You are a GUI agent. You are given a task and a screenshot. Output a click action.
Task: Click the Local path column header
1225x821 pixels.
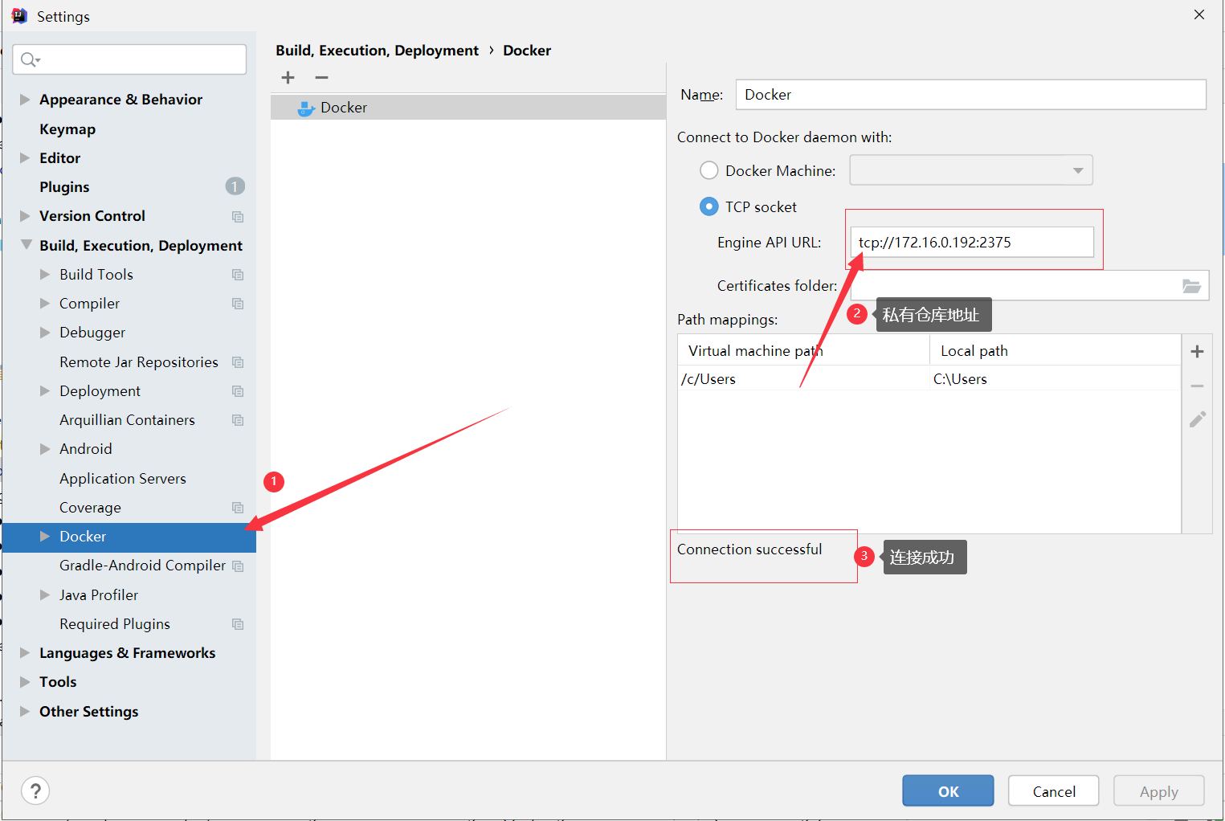[x=1055, y=351]
